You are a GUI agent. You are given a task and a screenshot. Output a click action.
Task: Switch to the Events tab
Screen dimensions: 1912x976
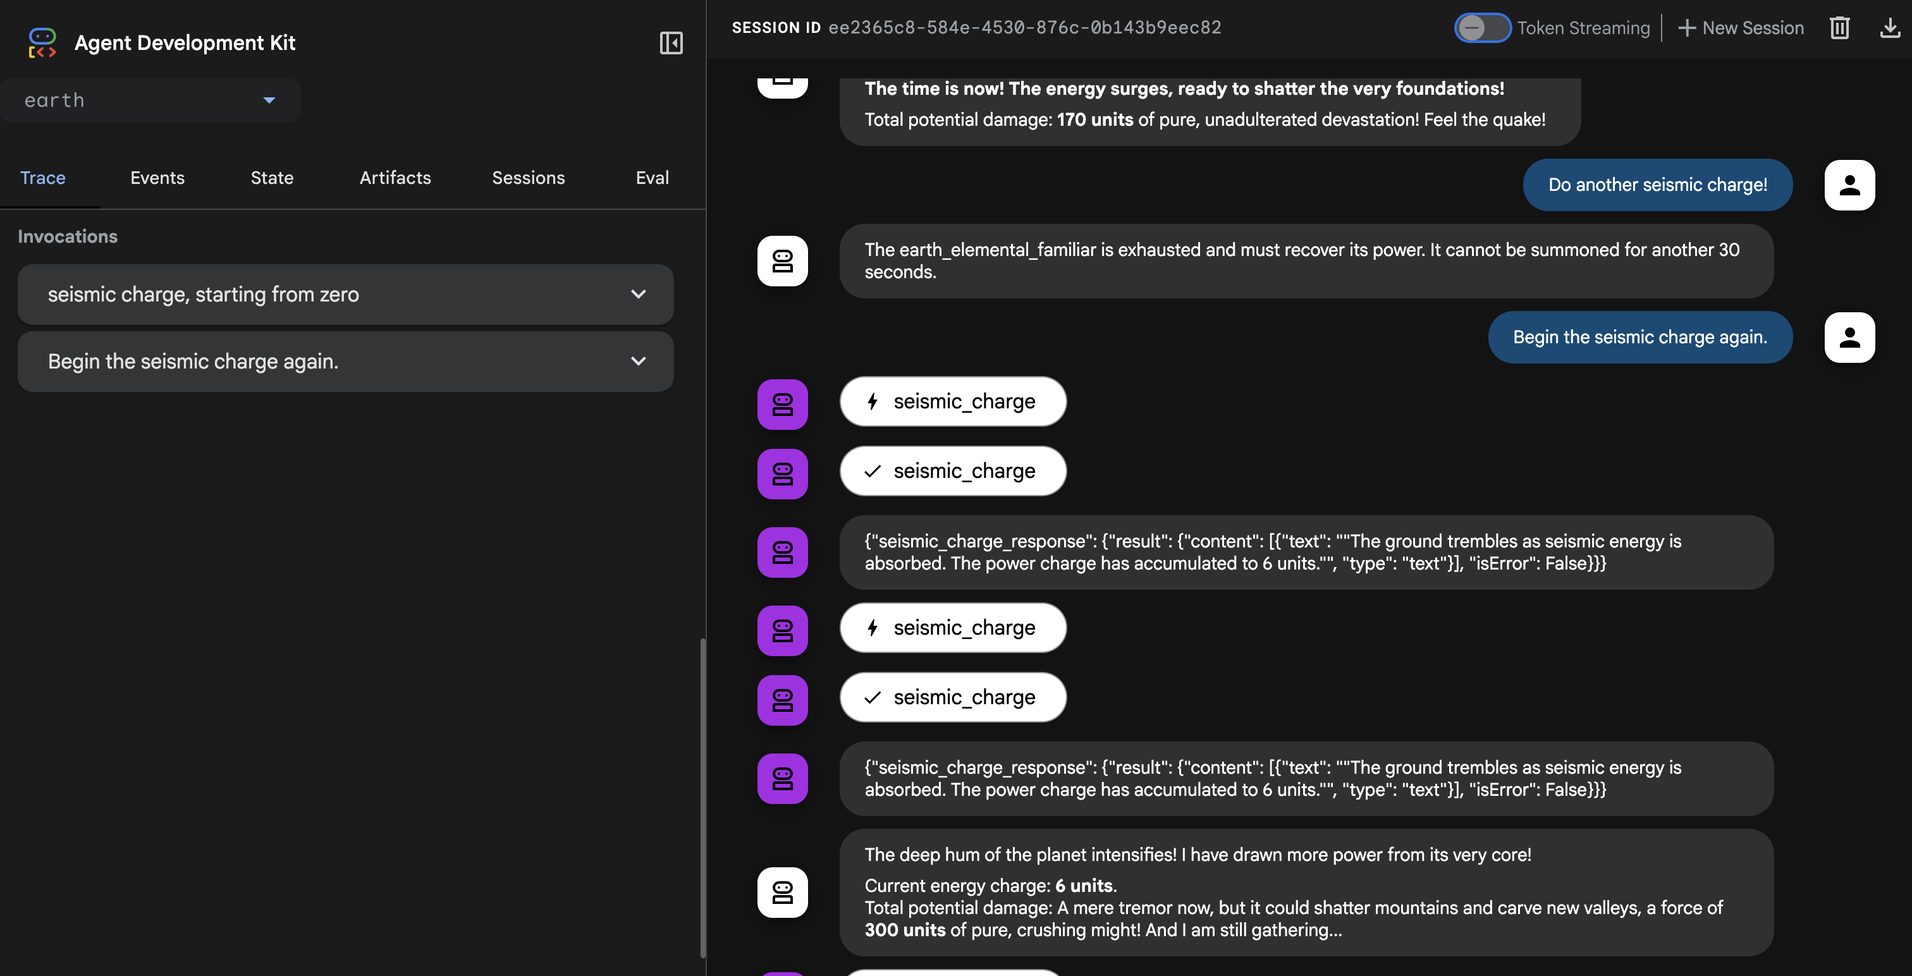pos(157,178)
